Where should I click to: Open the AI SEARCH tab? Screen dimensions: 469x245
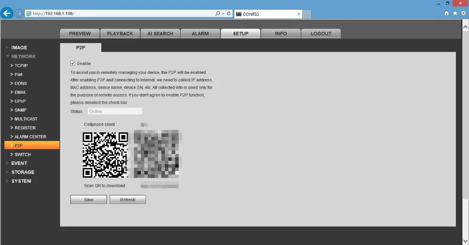[x=160, y=34]
